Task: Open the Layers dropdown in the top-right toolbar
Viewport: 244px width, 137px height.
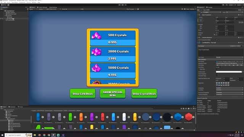Action: [232, 5]
